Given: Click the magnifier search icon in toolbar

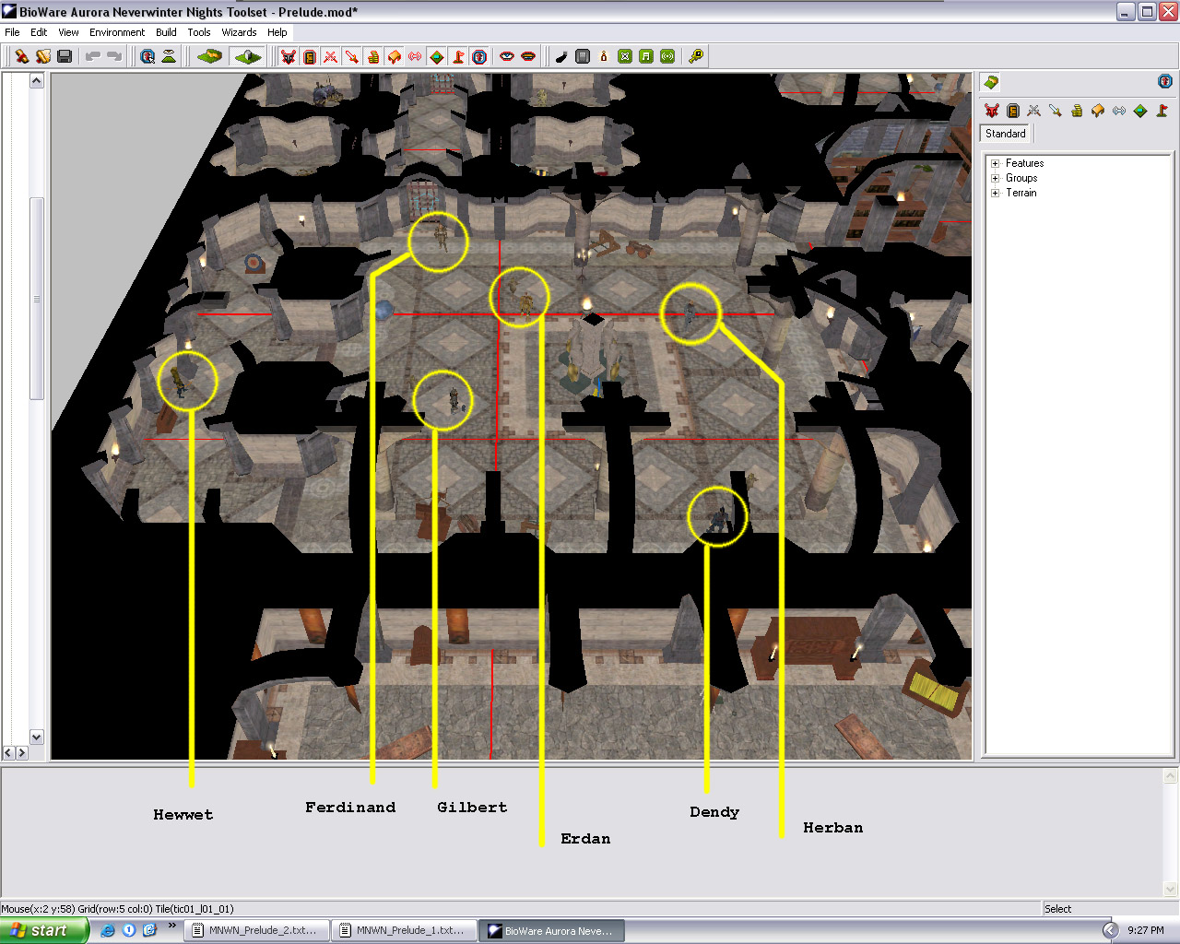Looking at the screenshot, I should [147, 56].
